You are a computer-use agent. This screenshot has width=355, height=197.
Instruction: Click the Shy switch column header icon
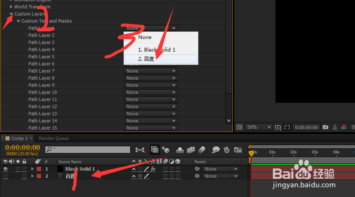[x=134, y=161]
